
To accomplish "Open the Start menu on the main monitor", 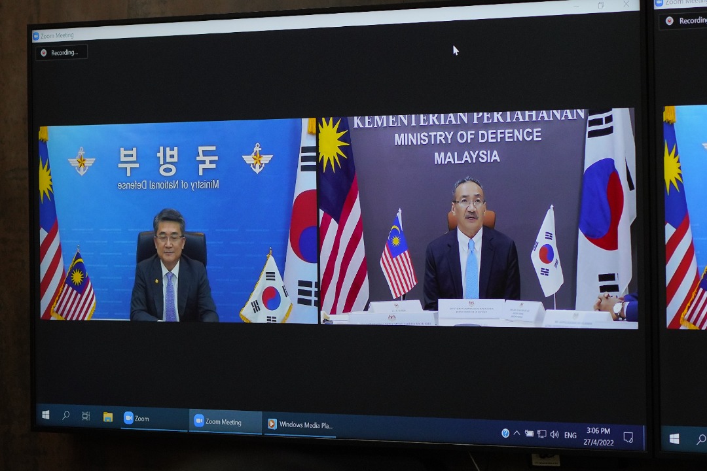I will (46, 415).
